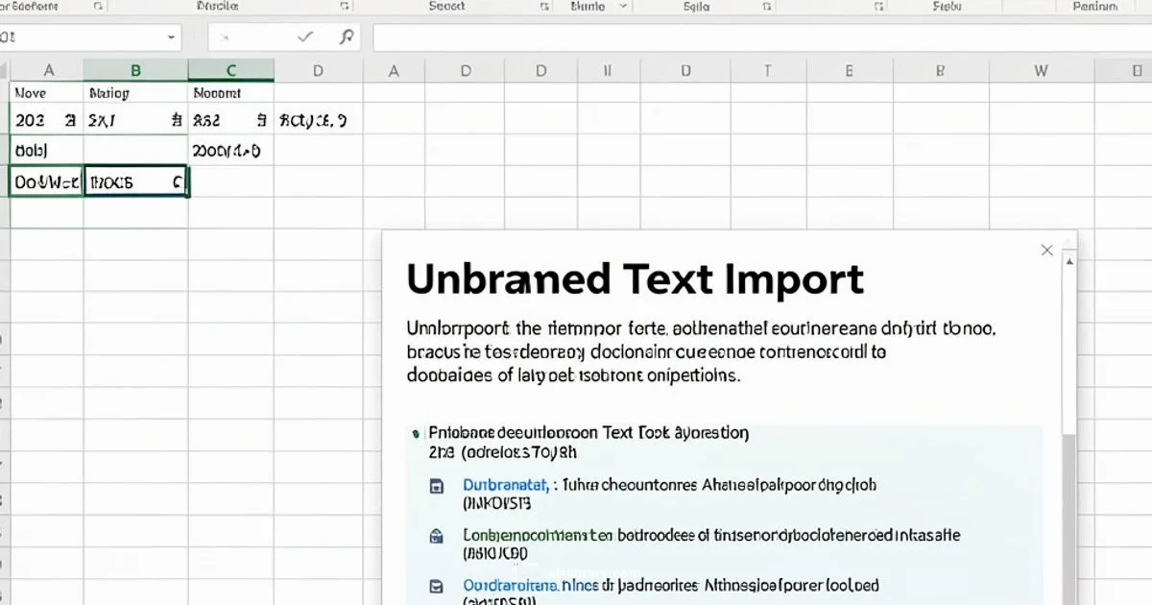Click the dialog launcher icon in the Seoct group
This screenshot has height=605, width=1152.
coord(542,6)
